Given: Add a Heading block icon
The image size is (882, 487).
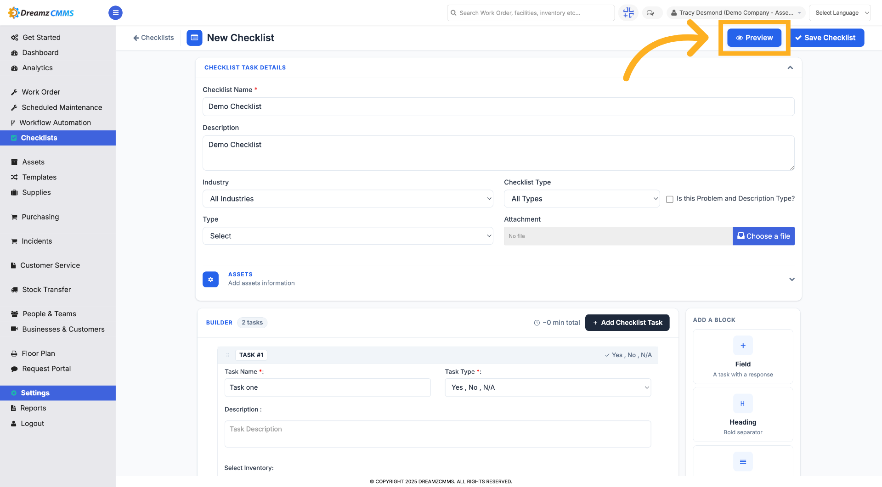Looking at the screenshot, I should click(x=743, y=404).
